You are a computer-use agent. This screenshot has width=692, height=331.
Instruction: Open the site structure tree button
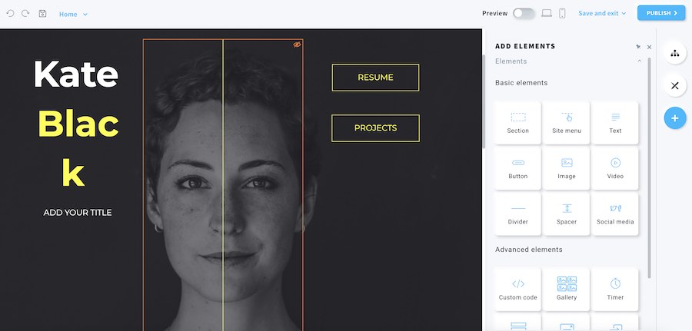click(675, 53)
